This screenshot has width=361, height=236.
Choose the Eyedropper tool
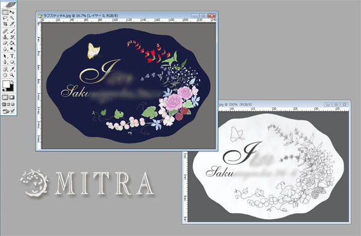coord(12,69)
